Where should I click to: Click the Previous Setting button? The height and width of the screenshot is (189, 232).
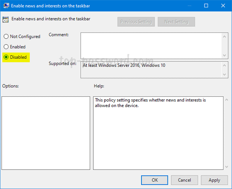click(136, 22)
